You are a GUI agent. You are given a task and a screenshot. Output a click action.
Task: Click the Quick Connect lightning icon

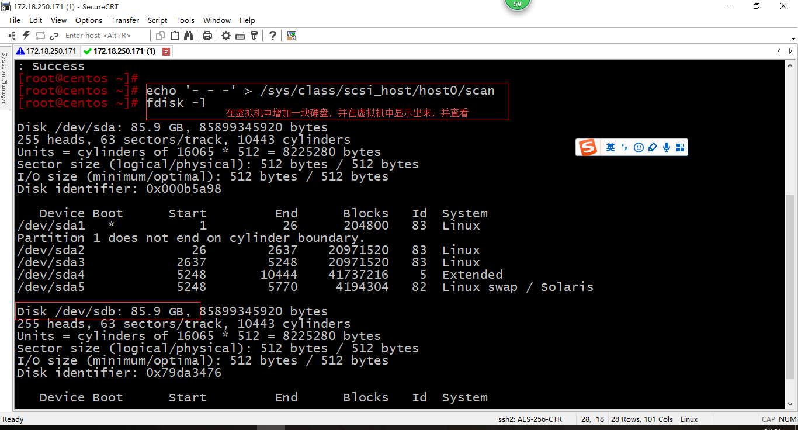click(x=26, y=36)
